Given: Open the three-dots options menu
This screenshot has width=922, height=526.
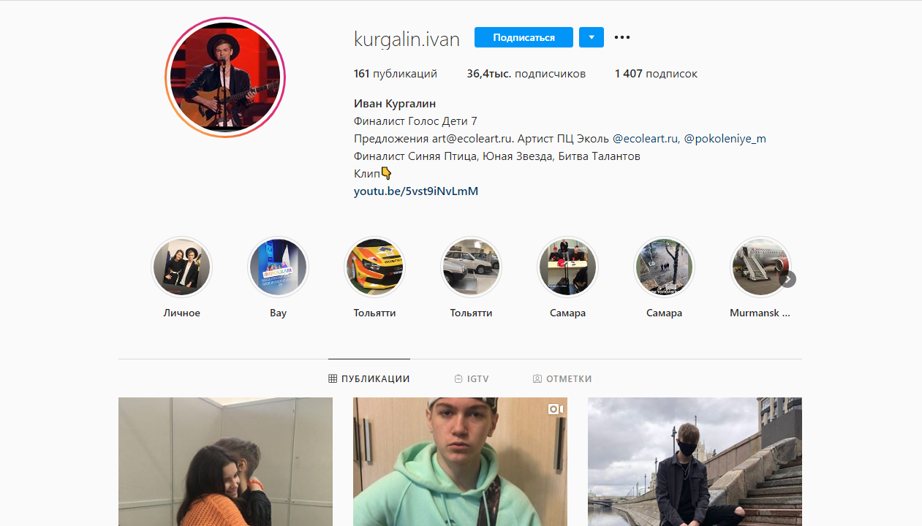Looking at the screenshot, I should click(622, 37).
